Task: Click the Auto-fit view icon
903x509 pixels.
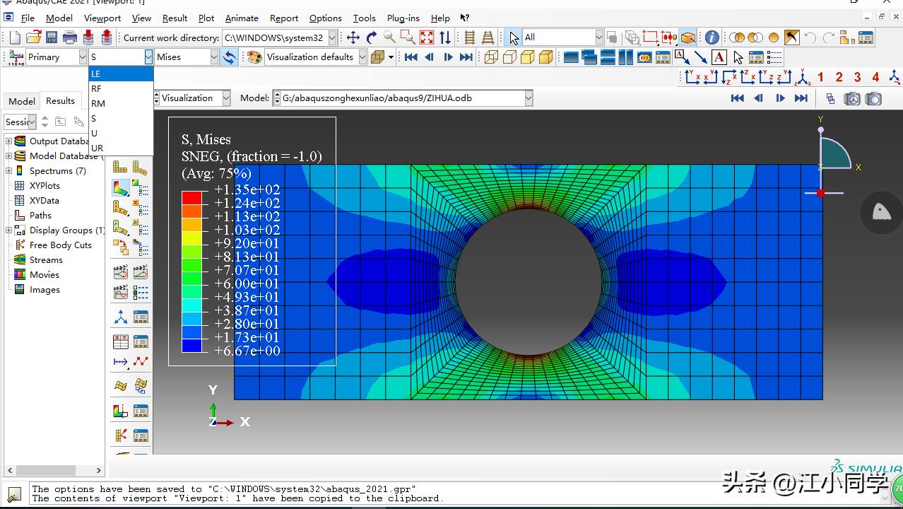Action: 427,37
